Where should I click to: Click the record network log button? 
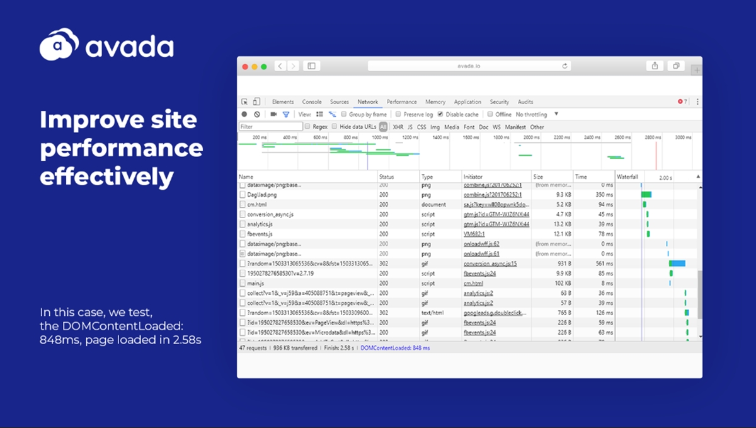coord(244,114)
